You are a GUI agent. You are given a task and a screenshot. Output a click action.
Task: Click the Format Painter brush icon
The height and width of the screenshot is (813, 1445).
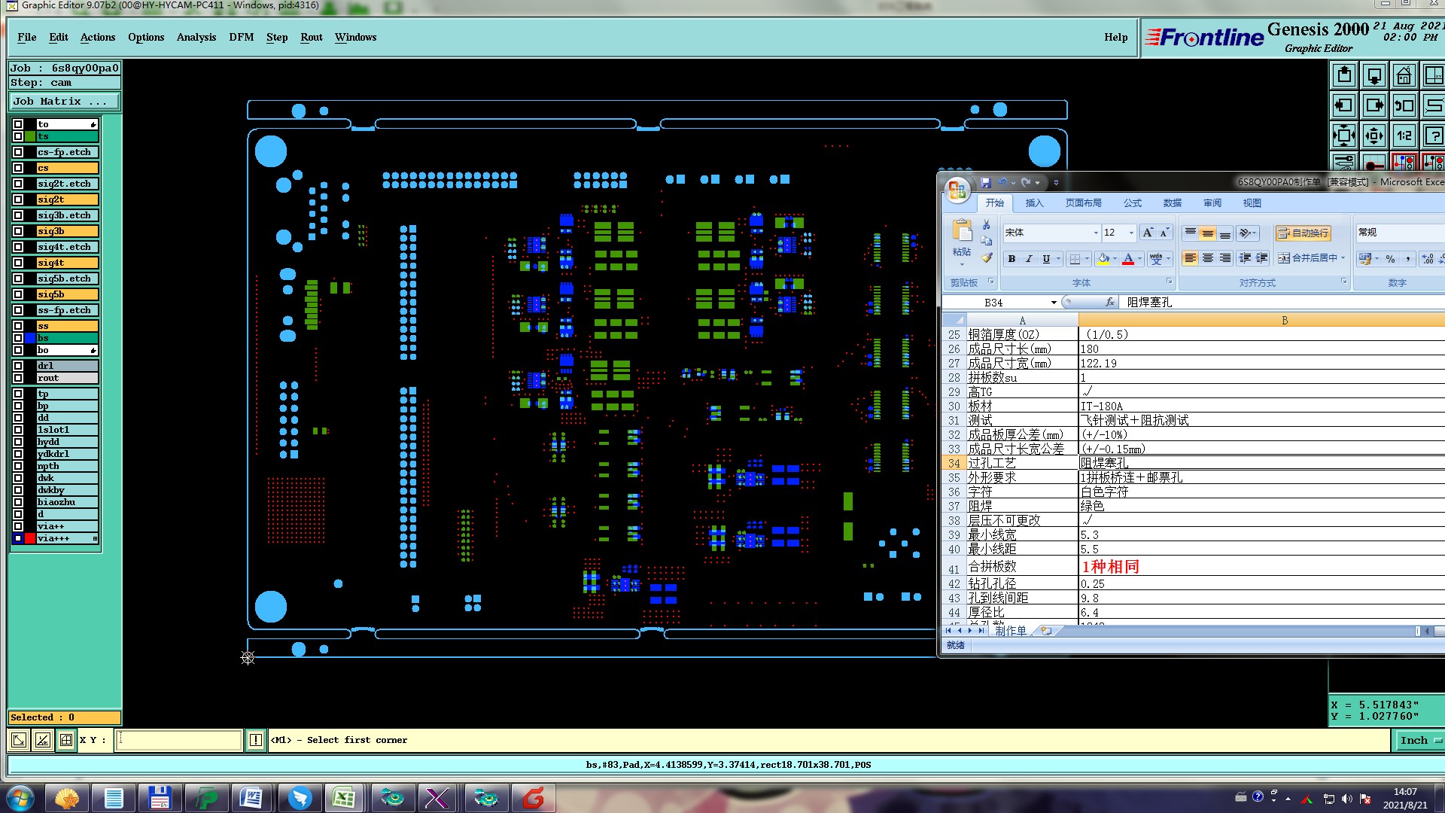tap(987, 257)
